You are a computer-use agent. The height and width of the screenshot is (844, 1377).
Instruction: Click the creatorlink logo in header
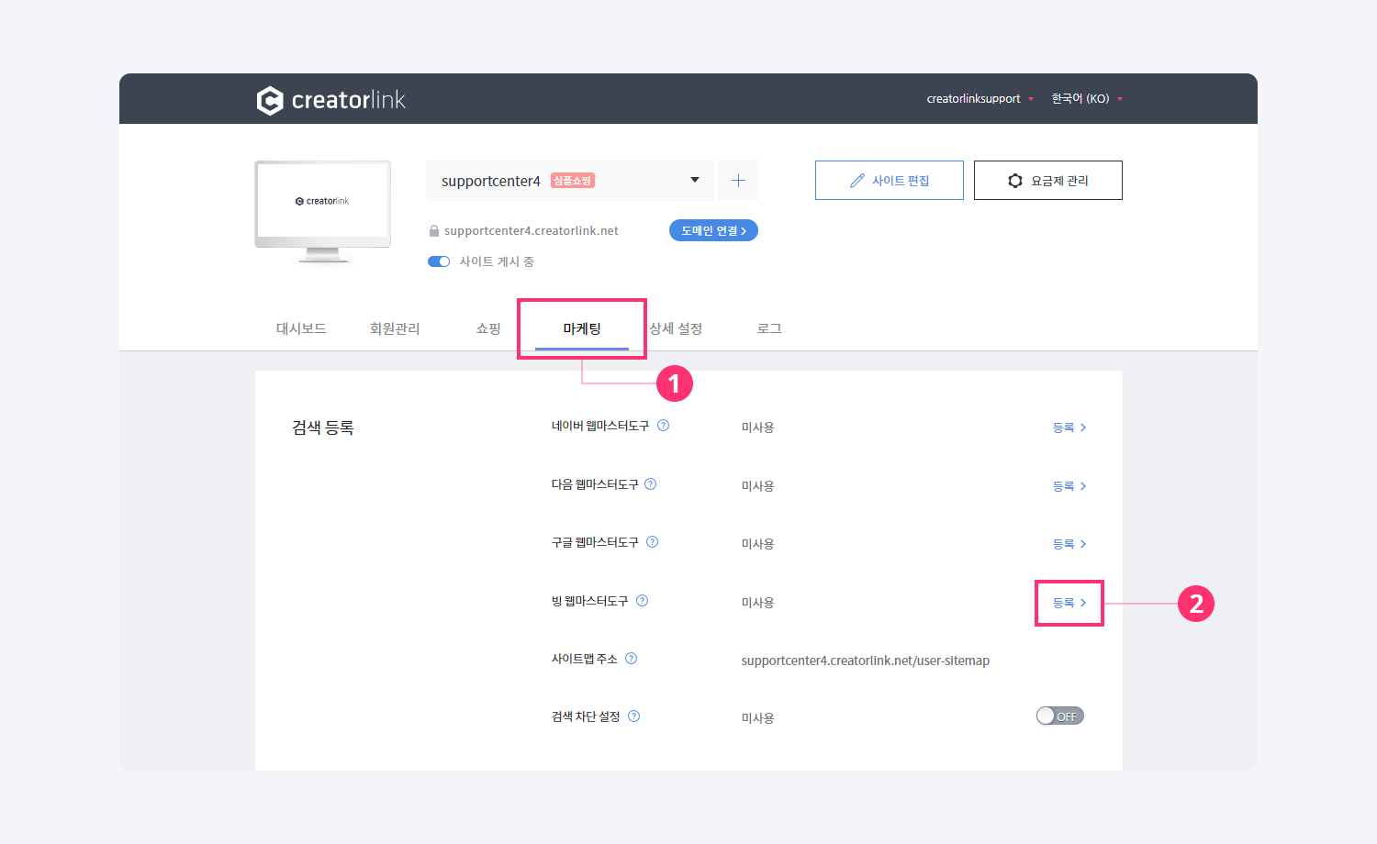[x=330, y=100]
